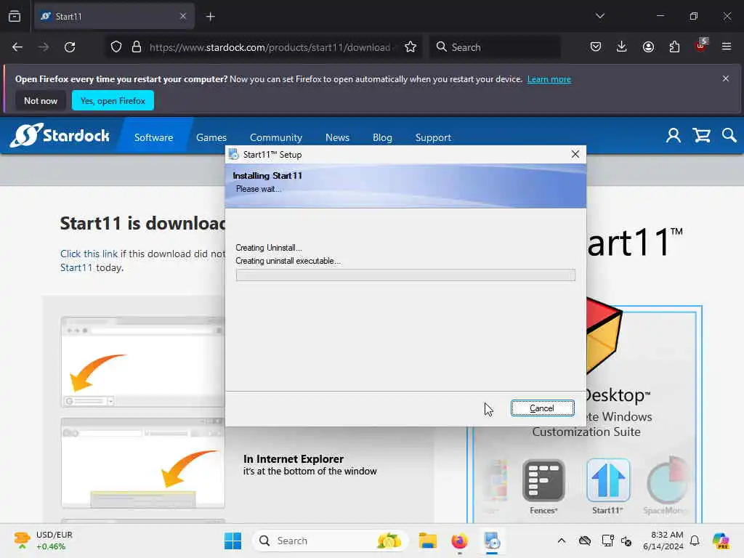Screen dimensions: 744x558
Task: Open the notification bell in taskbar
Action: (x=695, y=541)
